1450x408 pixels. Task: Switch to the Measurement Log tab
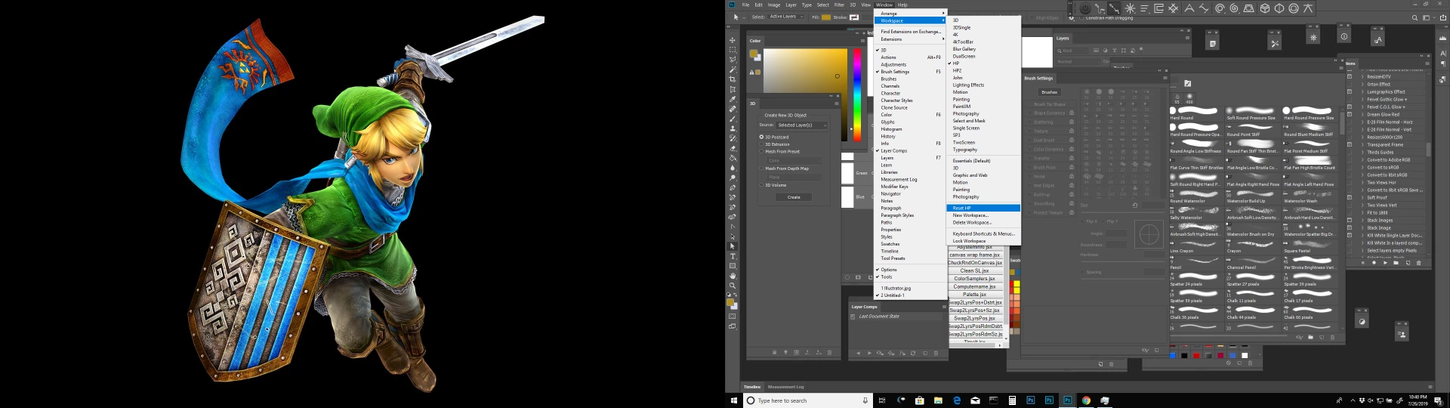786,387
